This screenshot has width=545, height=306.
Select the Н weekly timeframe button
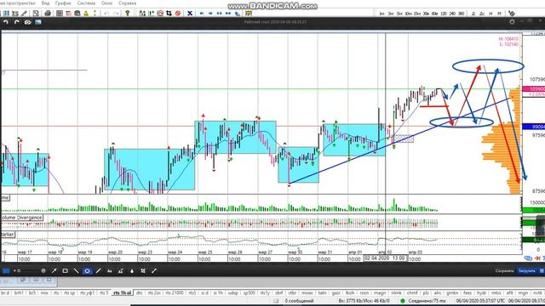[490, 14]
